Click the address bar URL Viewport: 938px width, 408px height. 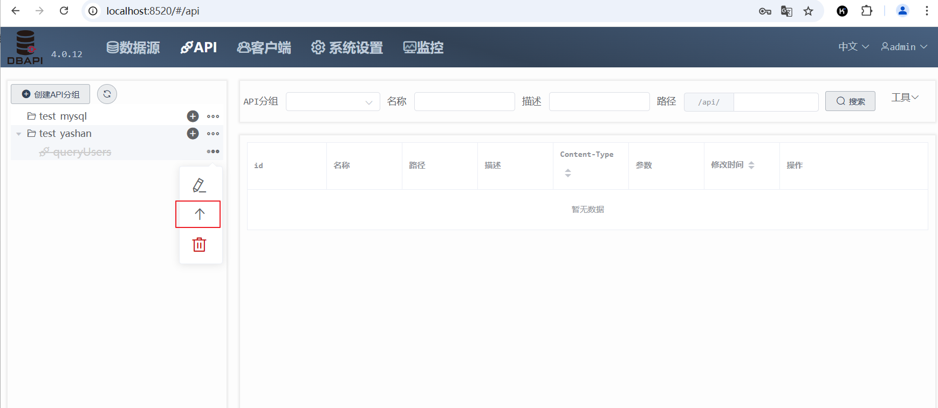(x=153, y=11)
